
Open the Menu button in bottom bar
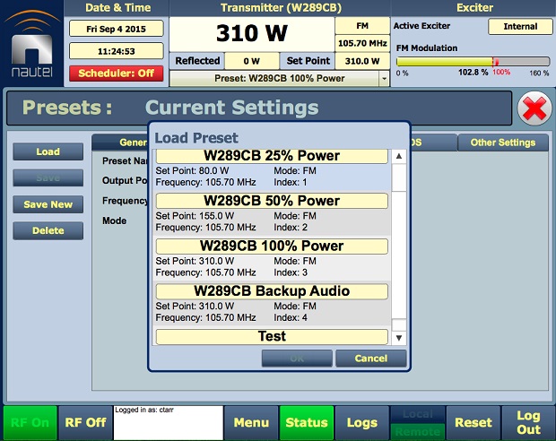click(251, 422)
